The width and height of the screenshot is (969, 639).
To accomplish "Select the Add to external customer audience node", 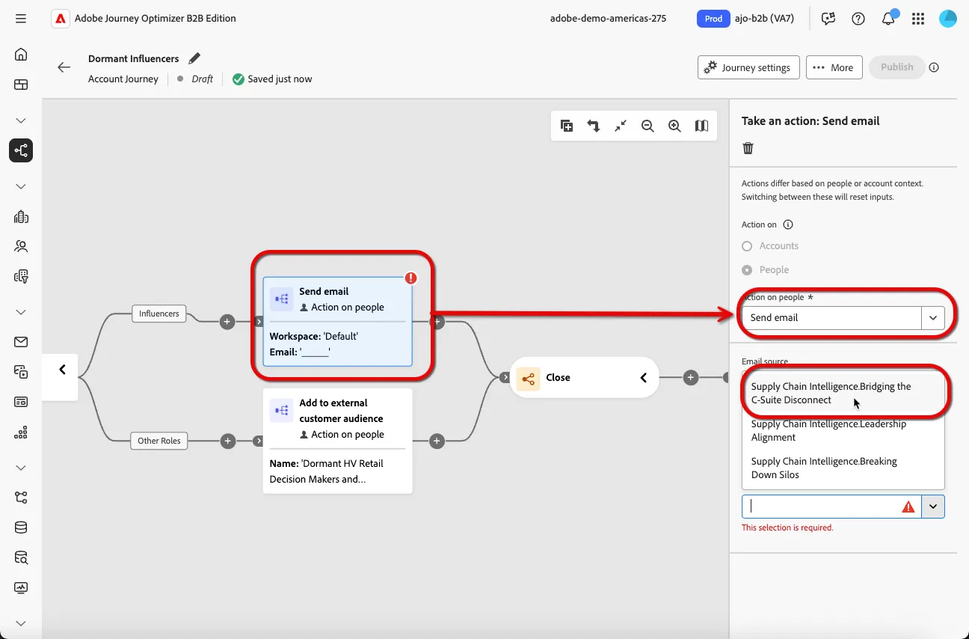I will coord(337,441).
